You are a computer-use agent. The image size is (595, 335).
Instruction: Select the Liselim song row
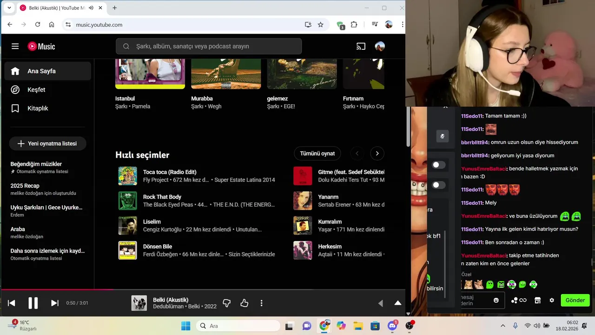point(197,226)
